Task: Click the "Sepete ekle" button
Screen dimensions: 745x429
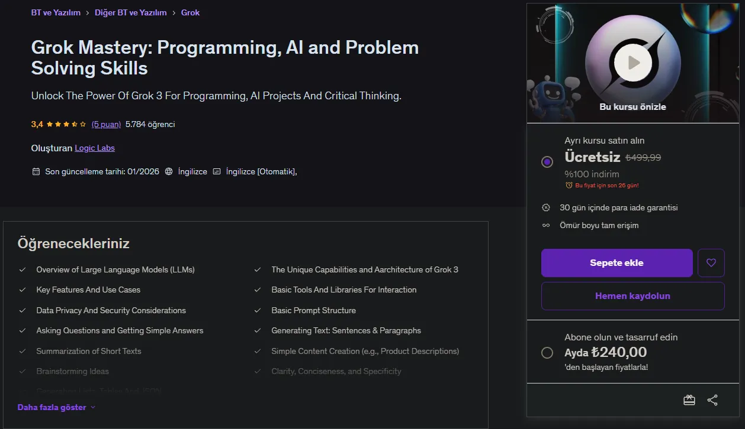Action: (x=616, y=263)
